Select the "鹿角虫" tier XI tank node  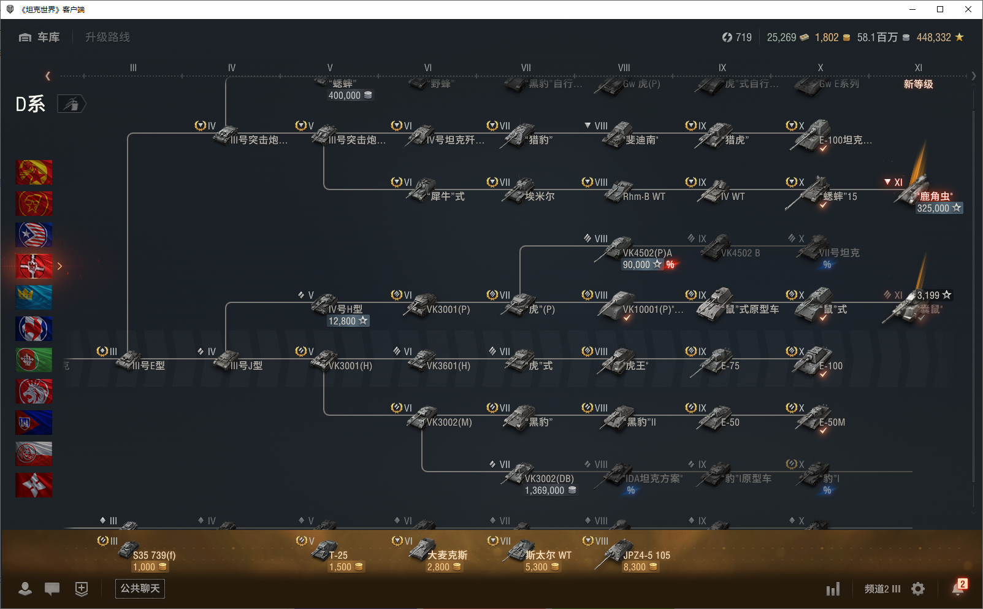pos(923,194)
